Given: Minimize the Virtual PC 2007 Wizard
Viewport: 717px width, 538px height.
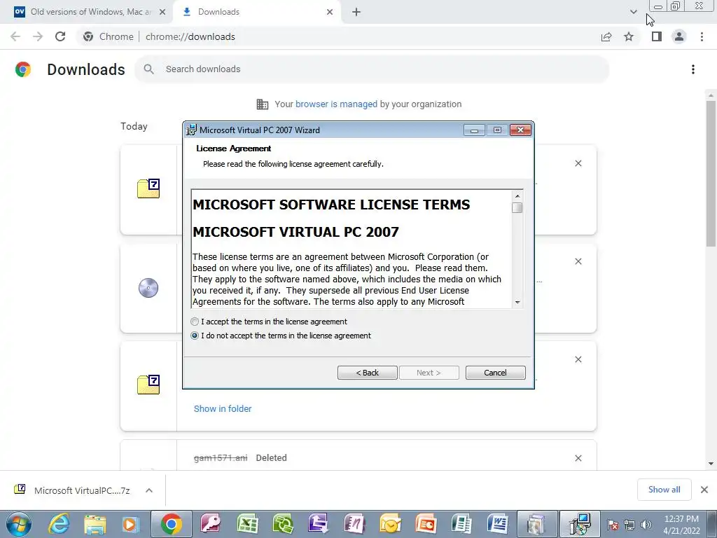Looking at the screenshot, I should (474, 130).
